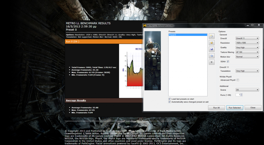Disable the SSAA checkbox

228,61
